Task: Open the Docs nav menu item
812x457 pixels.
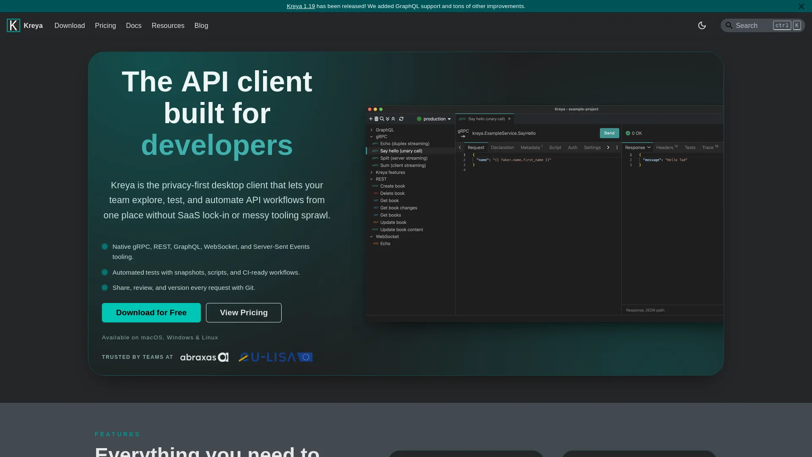Action: coord(134,26)
